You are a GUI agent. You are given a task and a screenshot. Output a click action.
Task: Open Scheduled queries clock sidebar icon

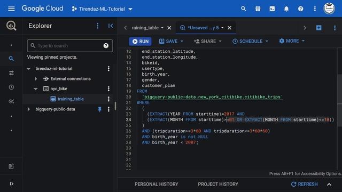coord(11,87)
